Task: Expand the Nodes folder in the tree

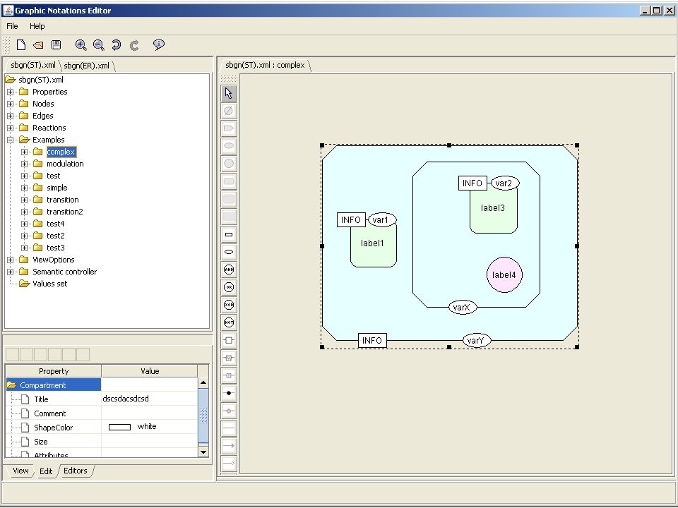Action: 11,104
